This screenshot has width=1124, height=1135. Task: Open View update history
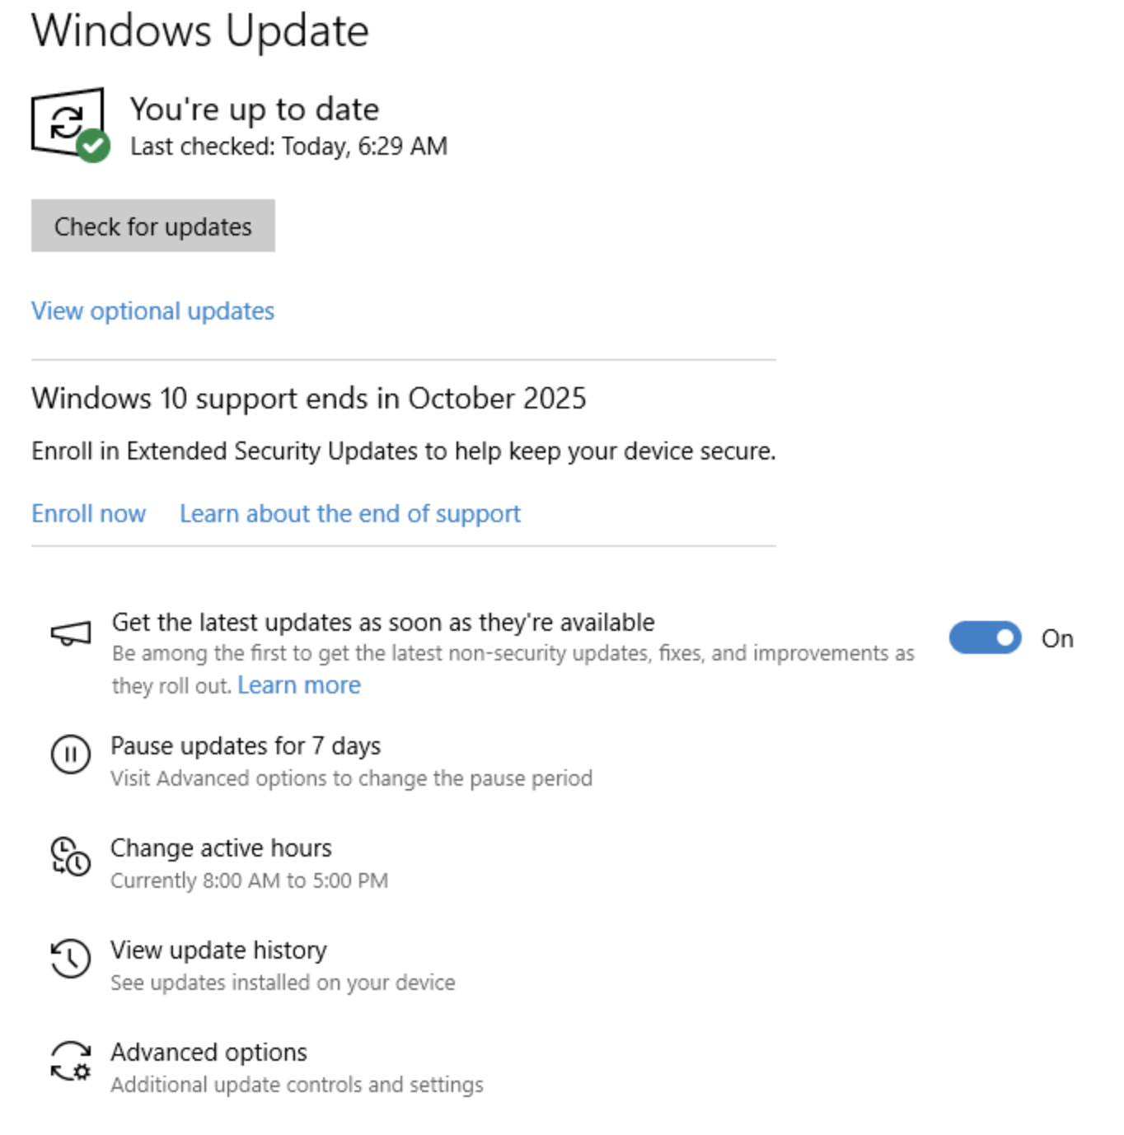pos(218,951)
